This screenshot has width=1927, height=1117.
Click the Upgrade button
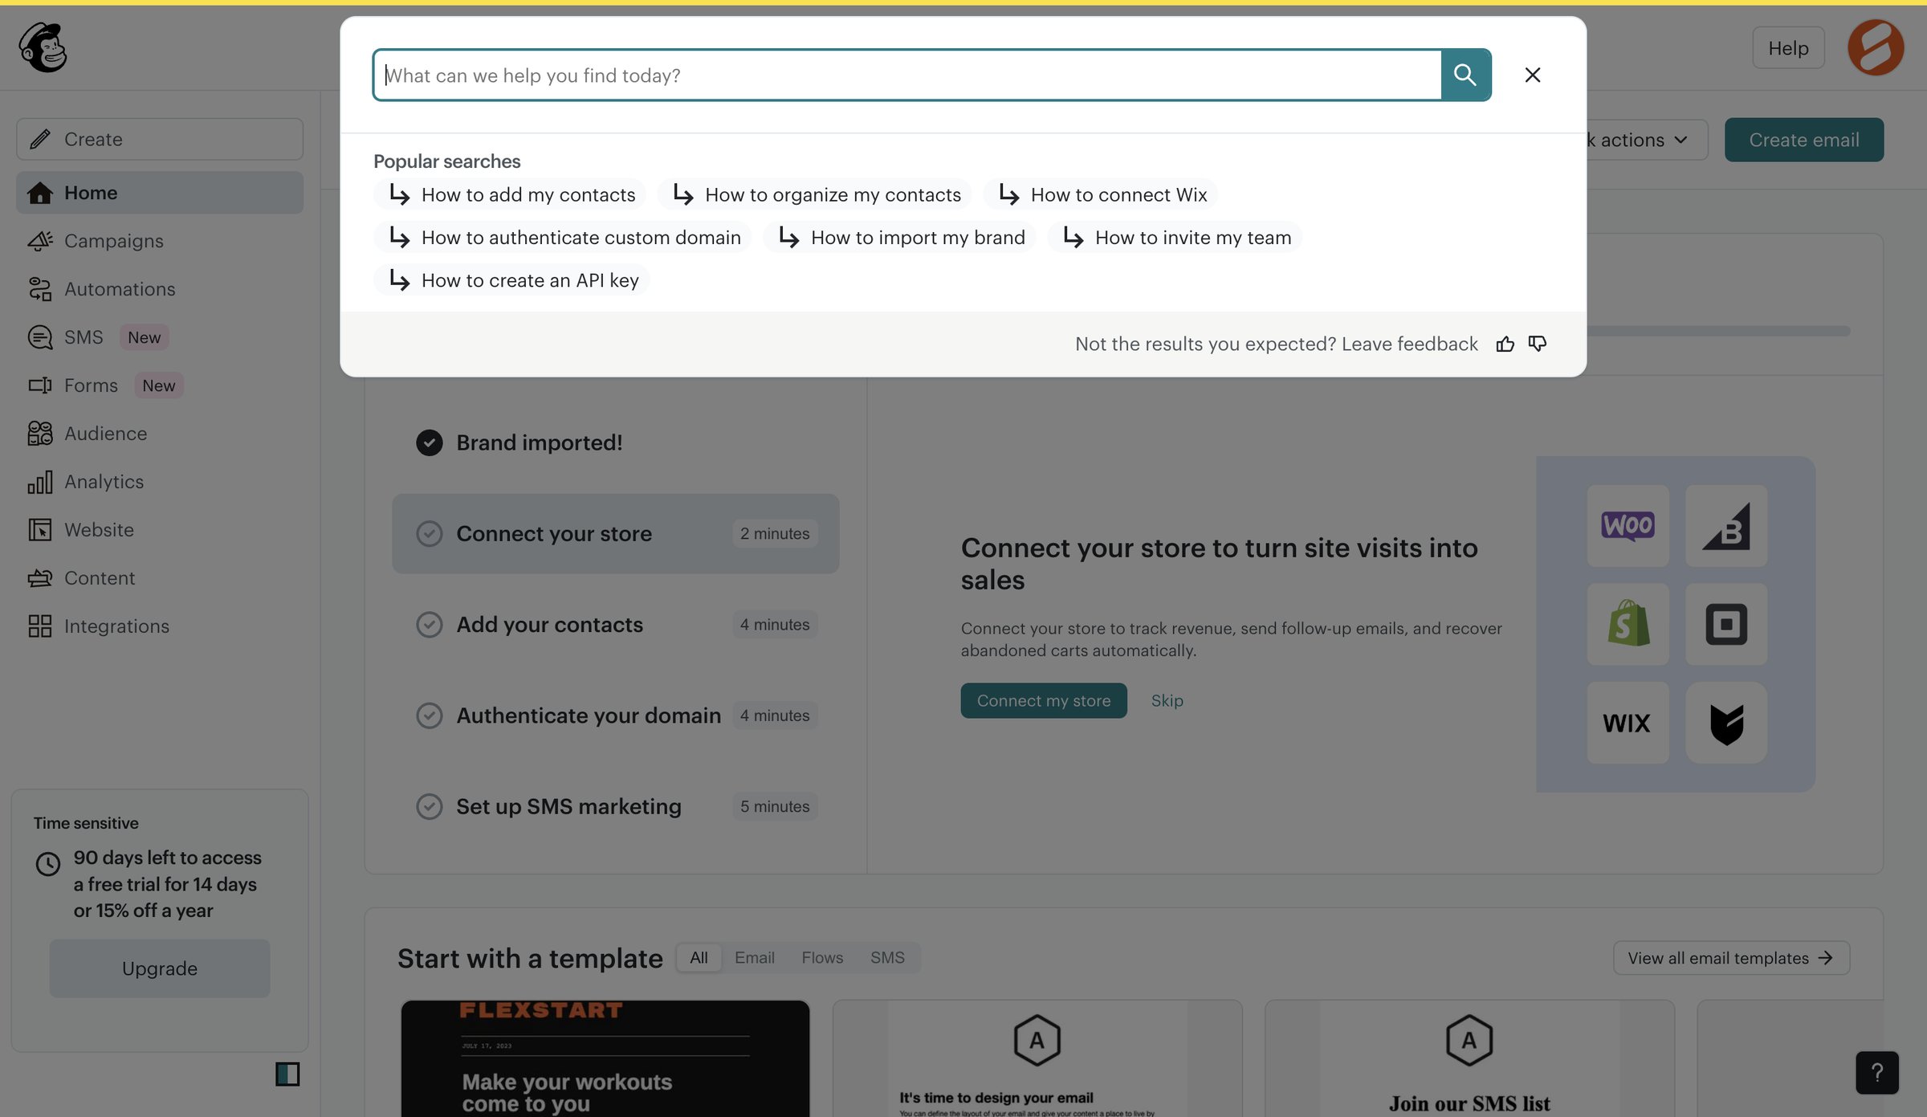point(160,968)
